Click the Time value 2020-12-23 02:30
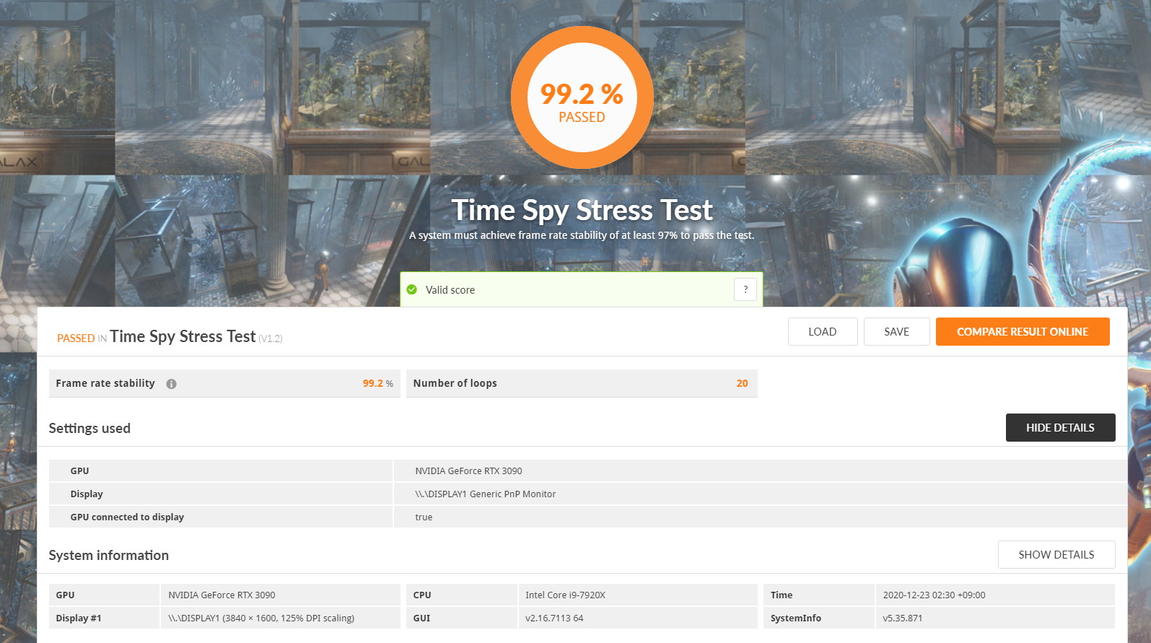The image size is (1151, 643). point(934,595)
